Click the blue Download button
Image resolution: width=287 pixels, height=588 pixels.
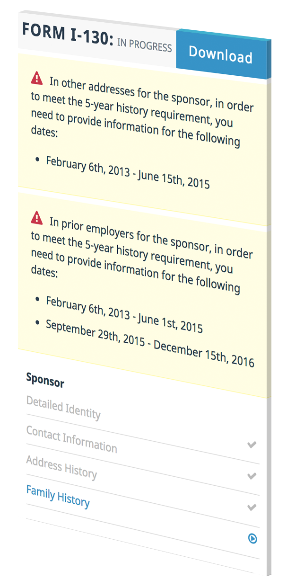pos(221,55)
